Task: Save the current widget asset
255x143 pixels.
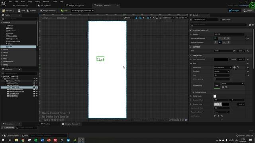Action: tap(22, 10)
